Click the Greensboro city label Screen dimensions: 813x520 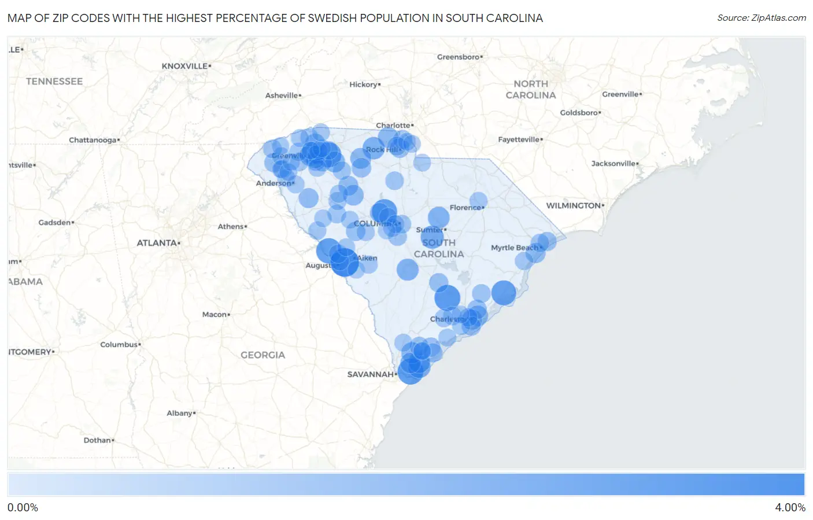tap(459, 57)
